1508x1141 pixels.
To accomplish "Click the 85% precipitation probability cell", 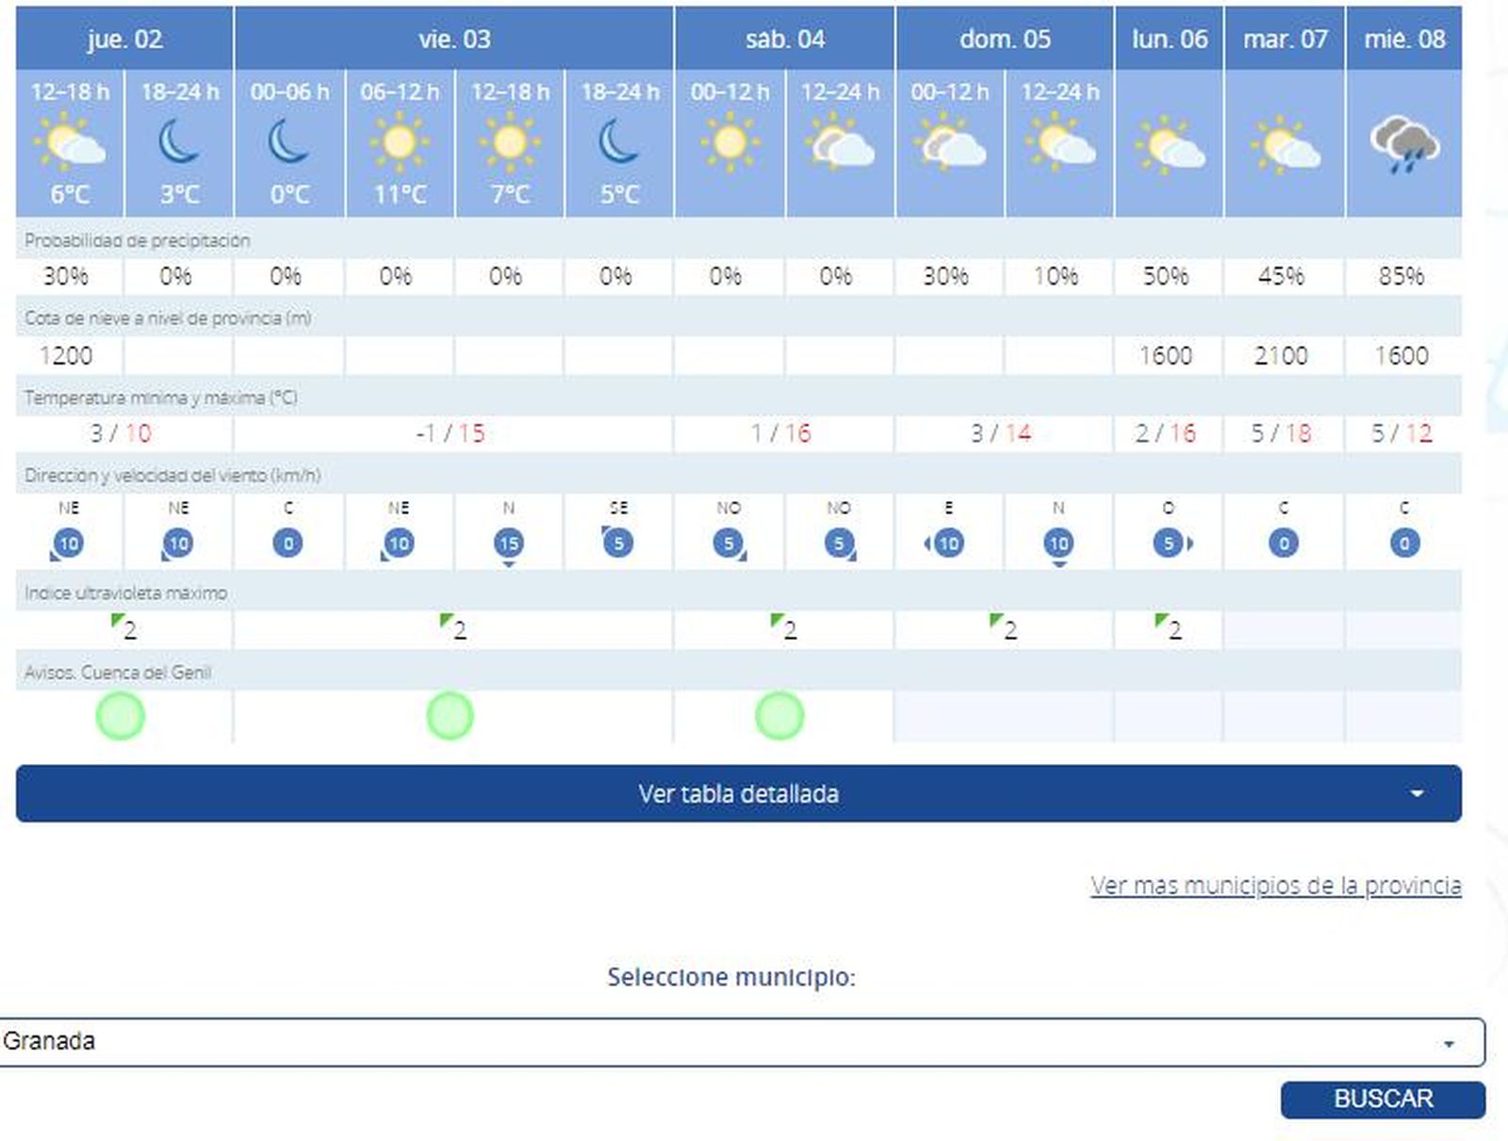I will 1401,276.
